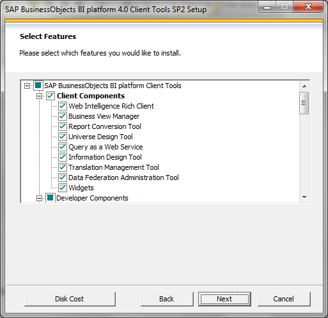Uncheck Business View Manager checkbox

pyautogui.click(x=63, y=116)
